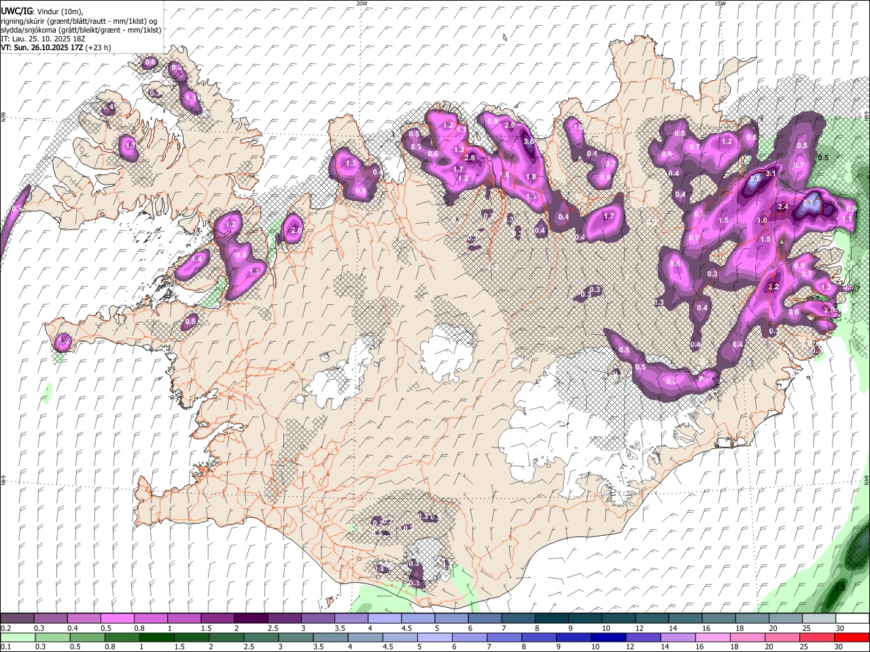Click the 2.2 snowfall value in the southeast

tap(773, 287)
